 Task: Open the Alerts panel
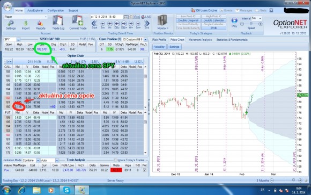click(x=261, y=10)
